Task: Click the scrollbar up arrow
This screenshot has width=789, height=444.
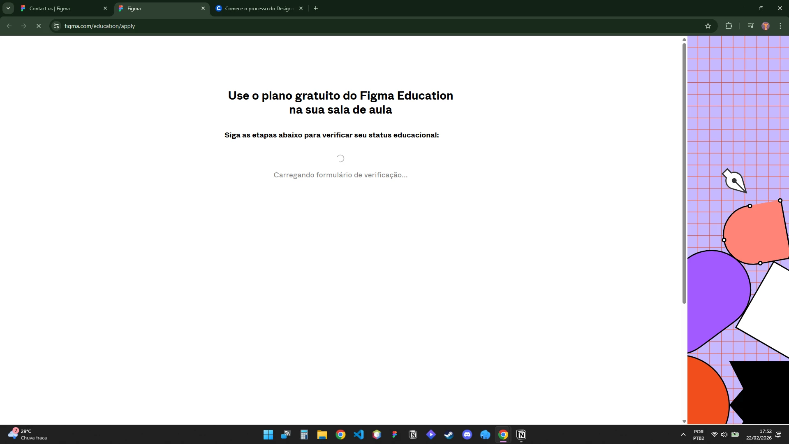Action: [684, 39]
